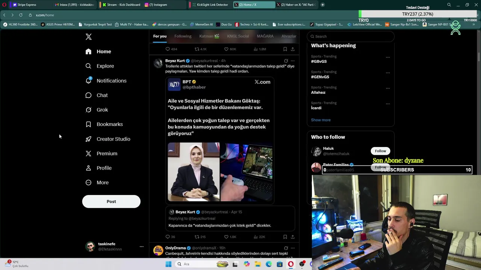The height and width of the screenshot is (270, 481).
Task: Open the #GENvGS trending topic
Action: pyautogui.click(x=320, y=77)
